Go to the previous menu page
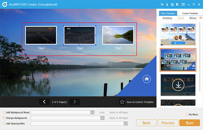Screen dimensions: 203x130 [x=44, y=102]
